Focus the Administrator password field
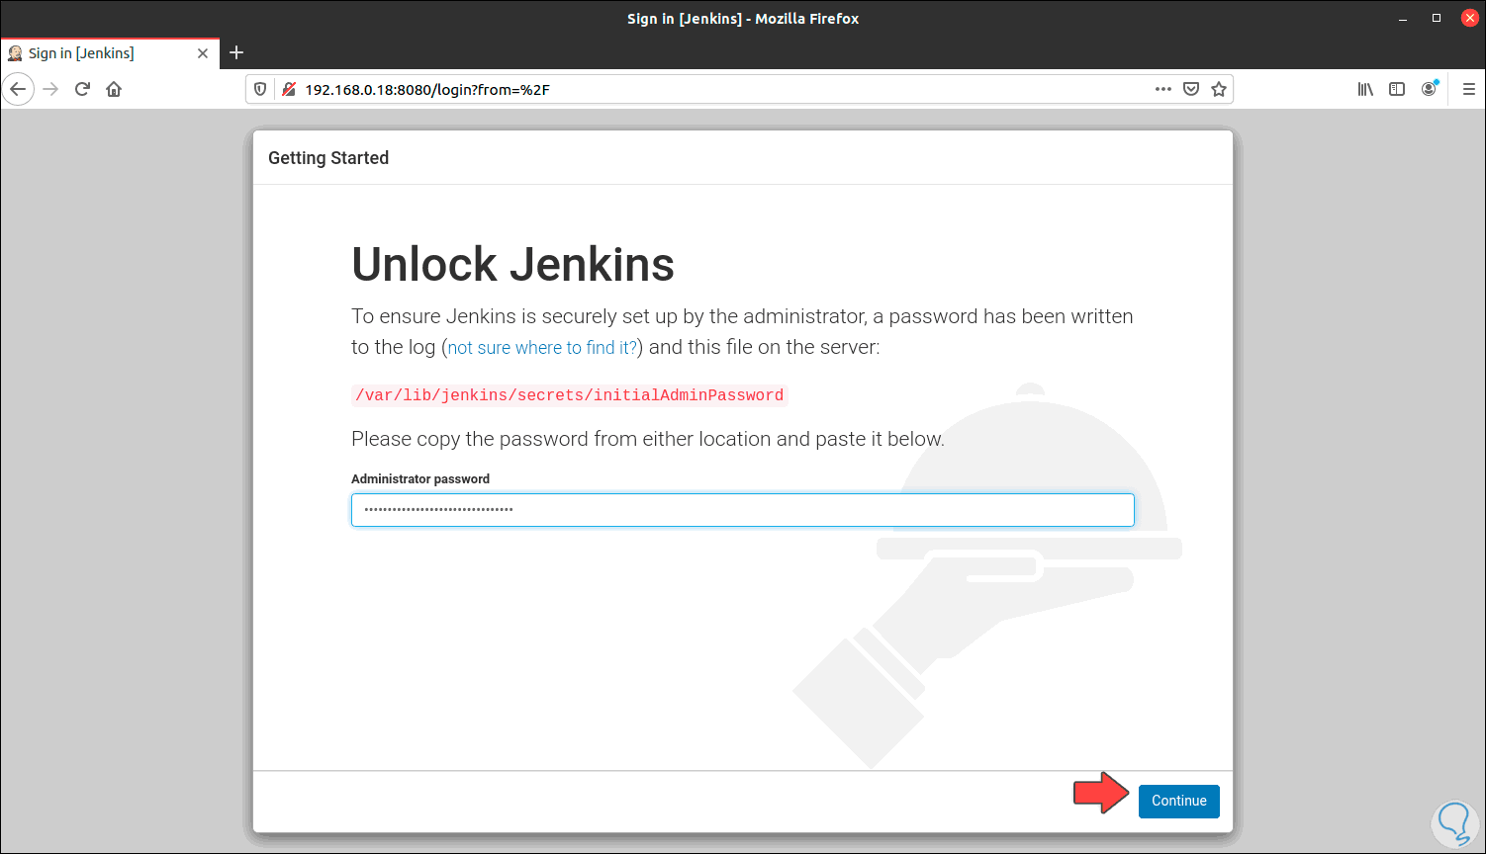This screenshot has width=1486, height=854. click(742, 510)
